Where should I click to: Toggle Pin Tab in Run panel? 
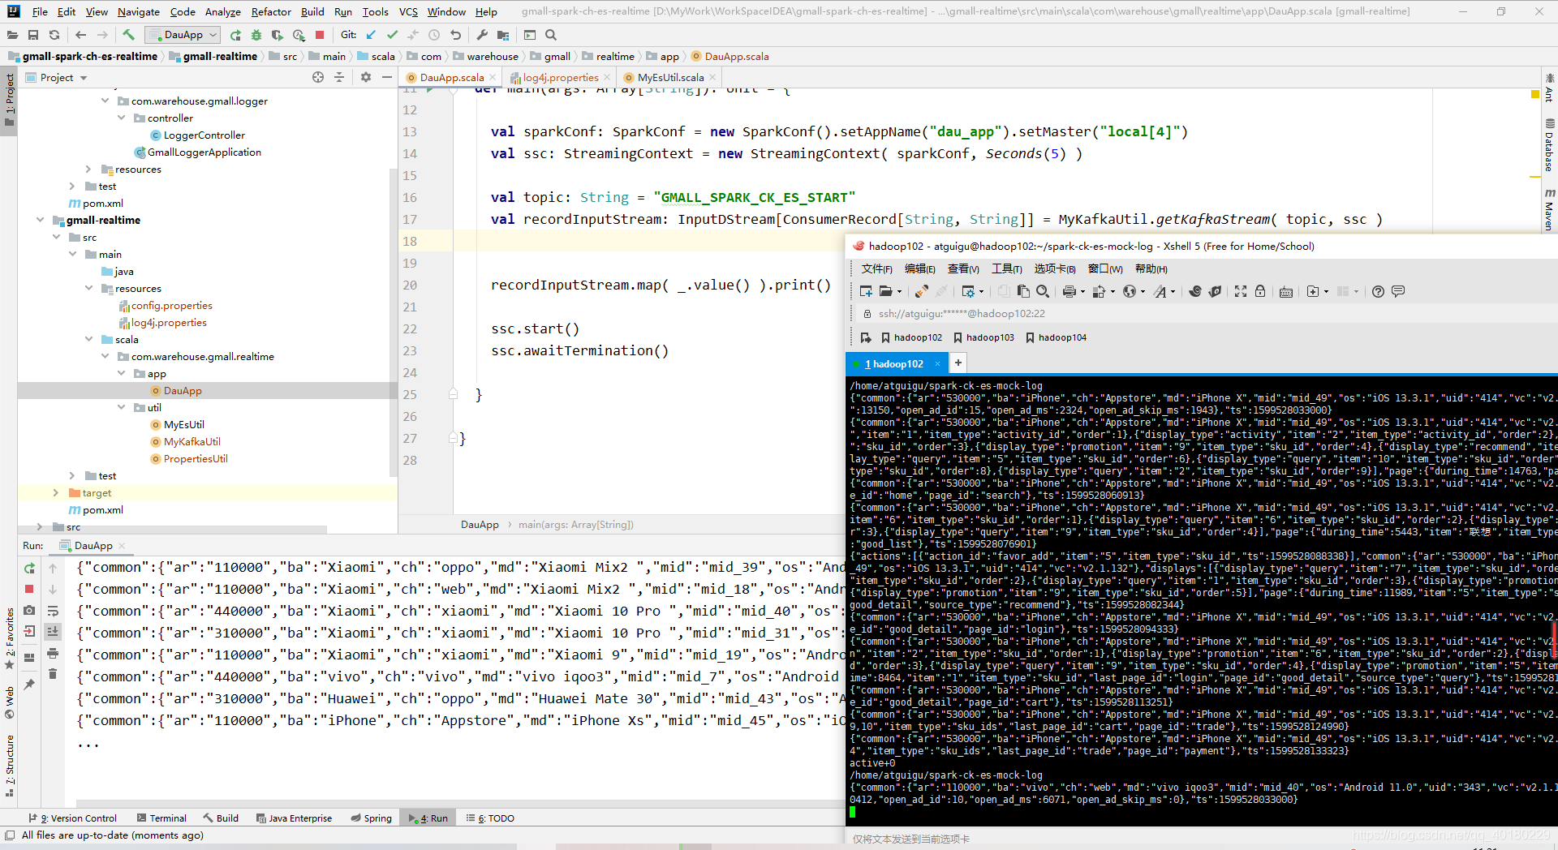(29, 685)
